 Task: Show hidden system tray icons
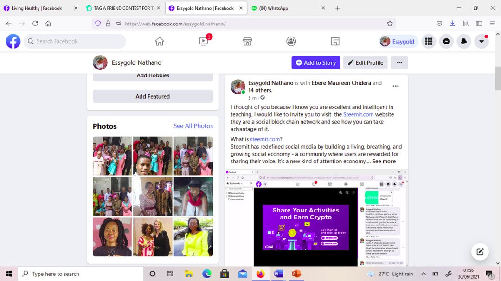point(424,274)
